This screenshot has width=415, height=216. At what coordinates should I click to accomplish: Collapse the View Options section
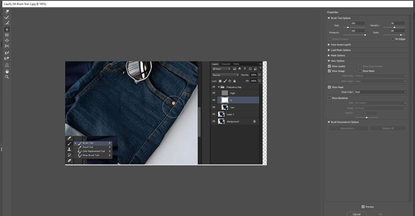tap(329, 61)
